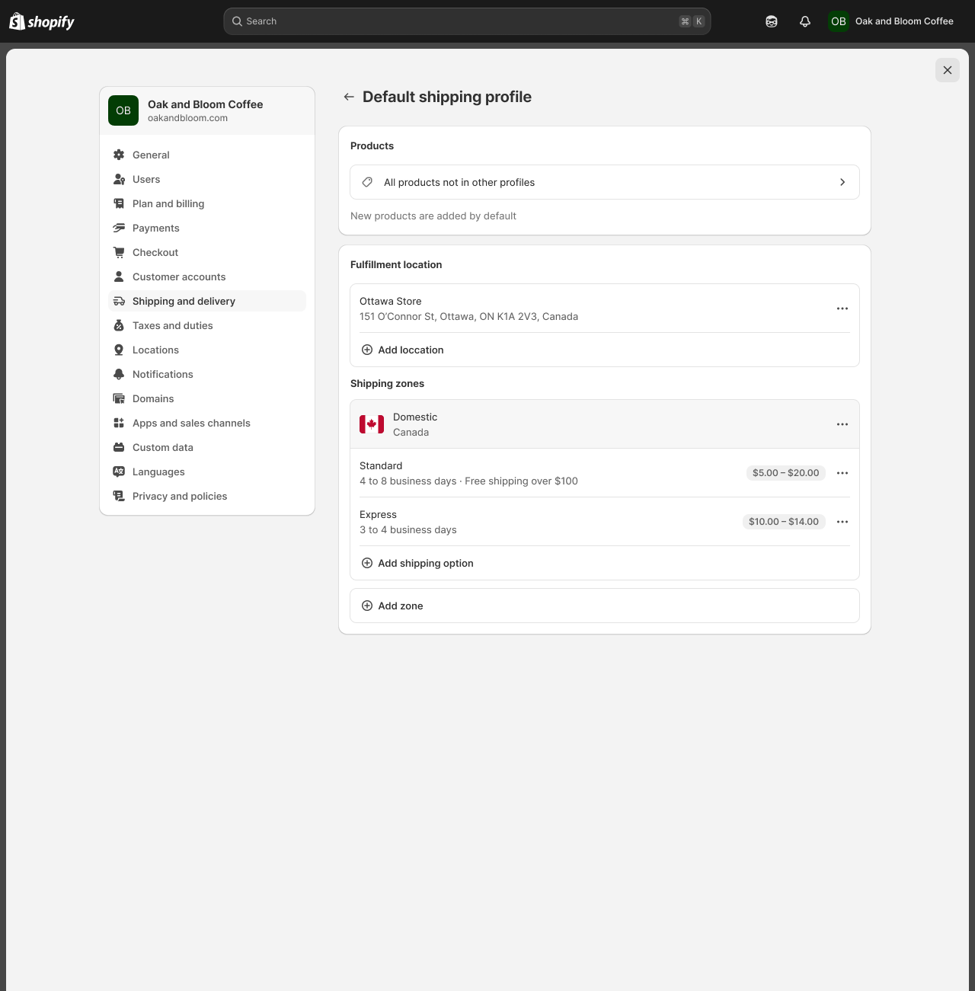This screenshot has height=991, width=975.
Task: Open Languages settings
Action: 207,472
